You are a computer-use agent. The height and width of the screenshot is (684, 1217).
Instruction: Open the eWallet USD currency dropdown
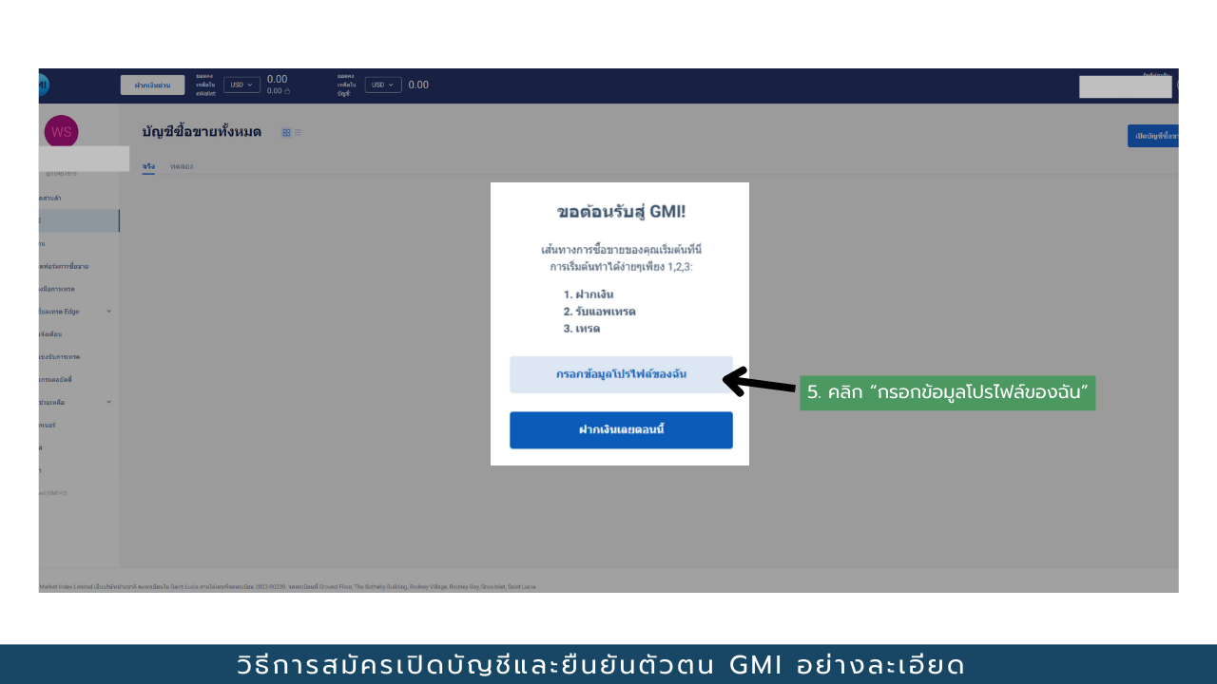click(x=241, y=85)
